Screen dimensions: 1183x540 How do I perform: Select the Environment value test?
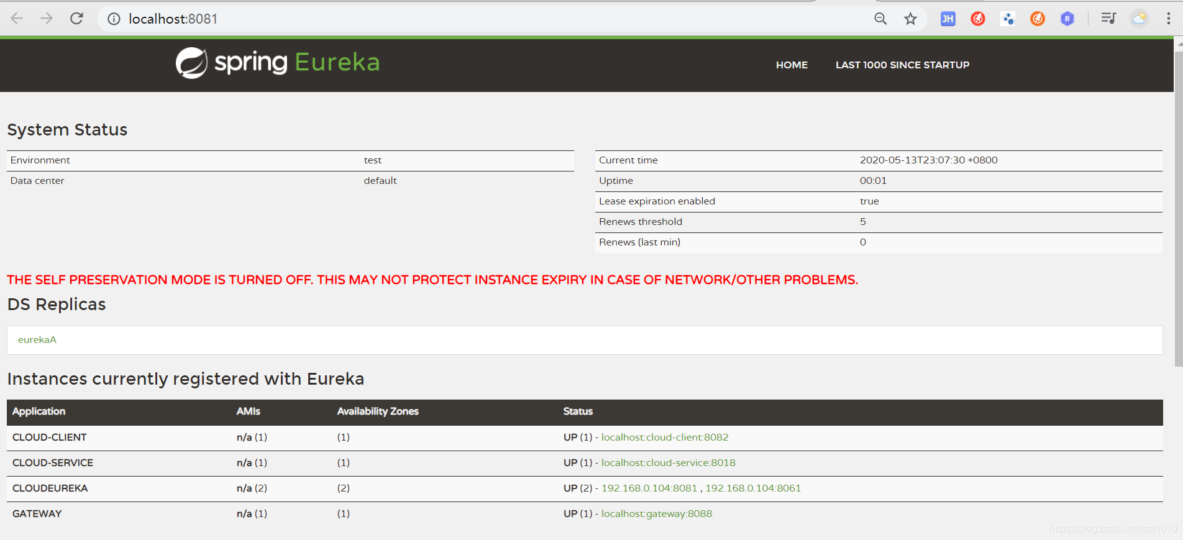373,160
